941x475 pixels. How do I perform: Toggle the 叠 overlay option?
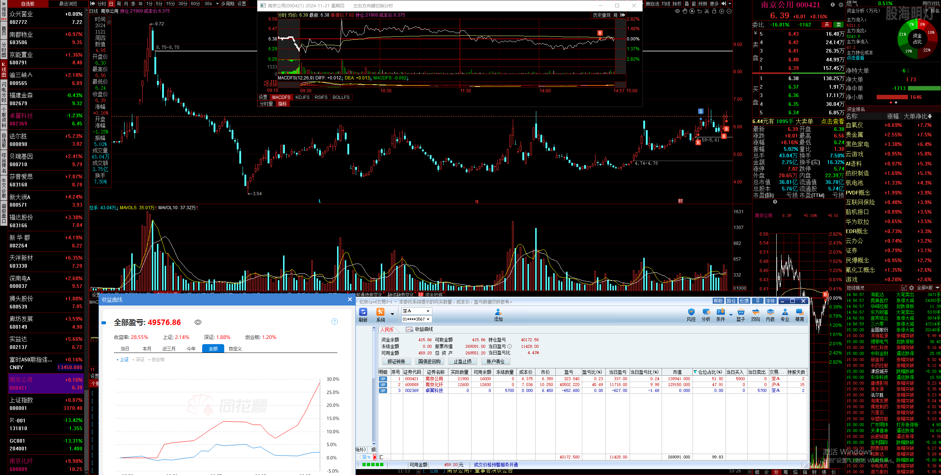tap(687, 4)
